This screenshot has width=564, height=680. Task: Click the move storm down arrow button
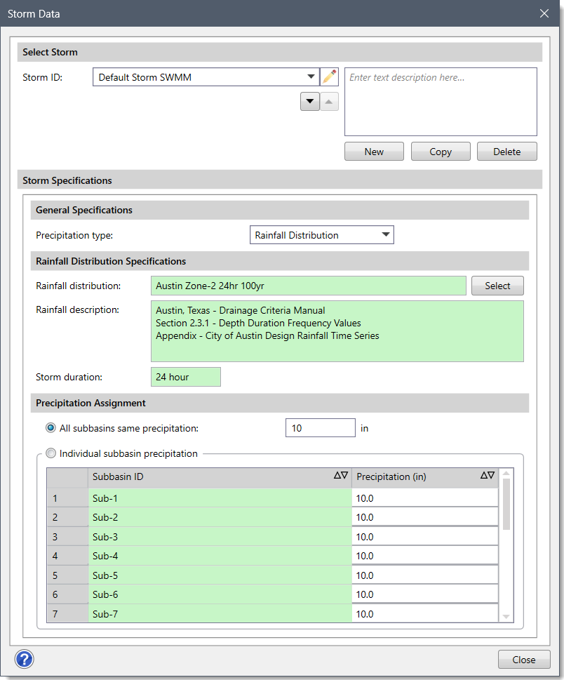tap(310, 102)
